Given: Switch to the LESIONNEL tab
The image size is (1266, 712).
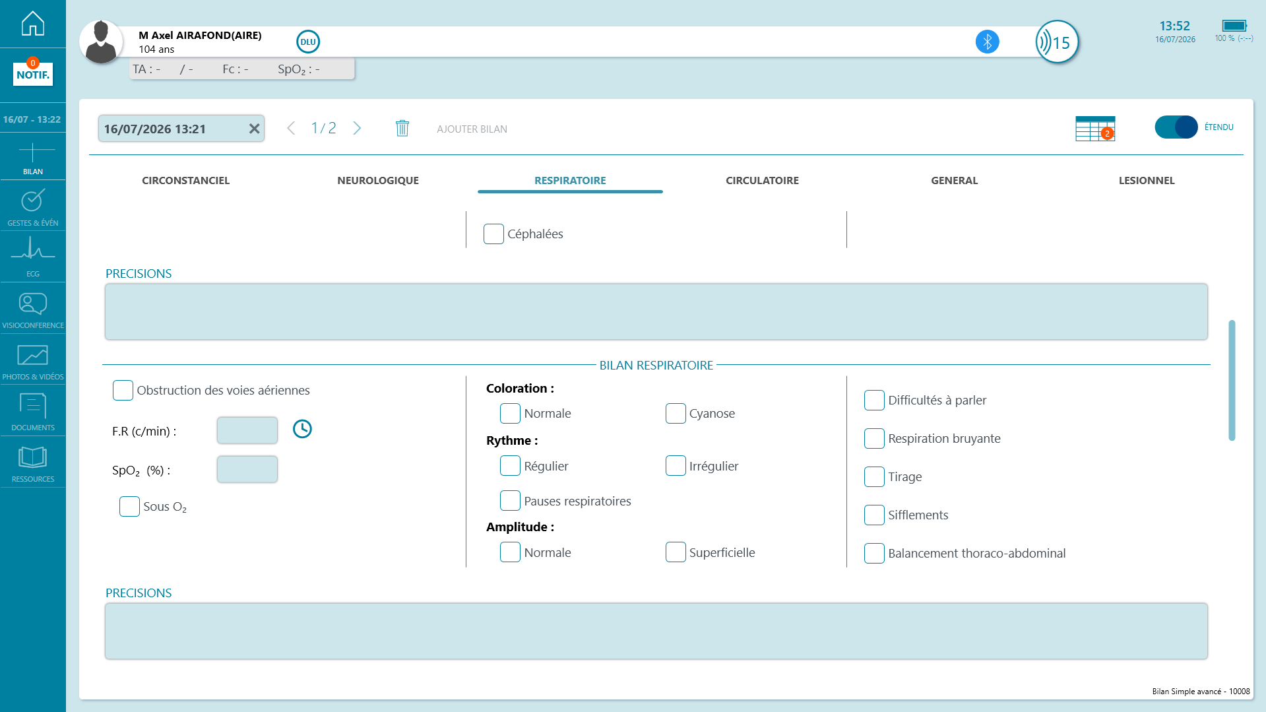Looking at the screenshot, I should [x=1147, y=180].
